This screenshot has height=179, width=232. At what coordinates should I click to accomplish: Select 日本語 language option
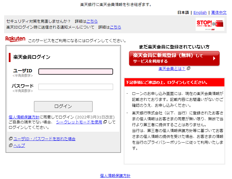coord(183,12)
